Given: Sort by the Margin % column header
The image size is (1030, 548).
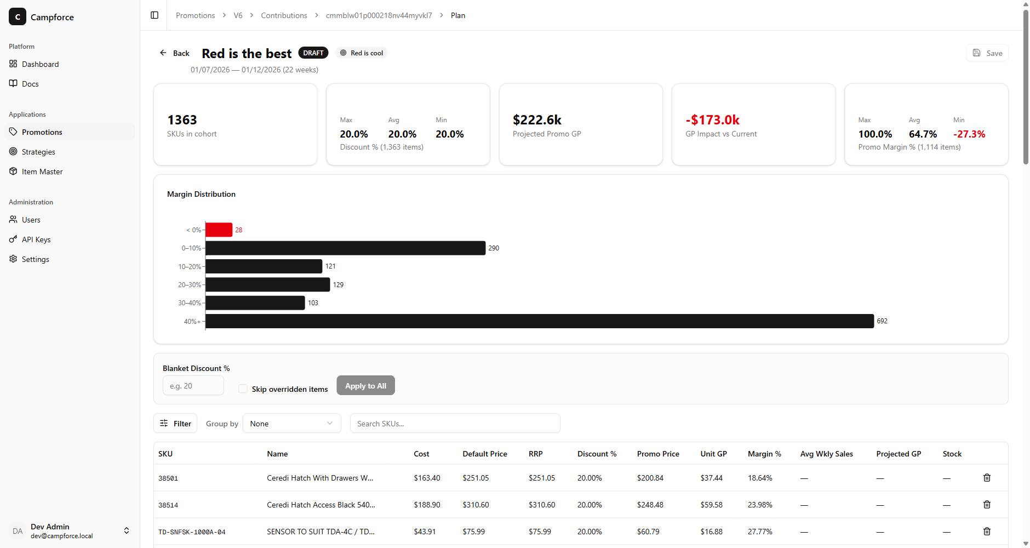Looking at the screenshot, I should tap(764, 454).
